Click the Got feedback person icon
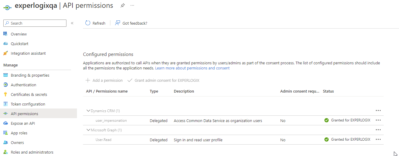This screenshot has height=156, width=399. coord(118,23)
